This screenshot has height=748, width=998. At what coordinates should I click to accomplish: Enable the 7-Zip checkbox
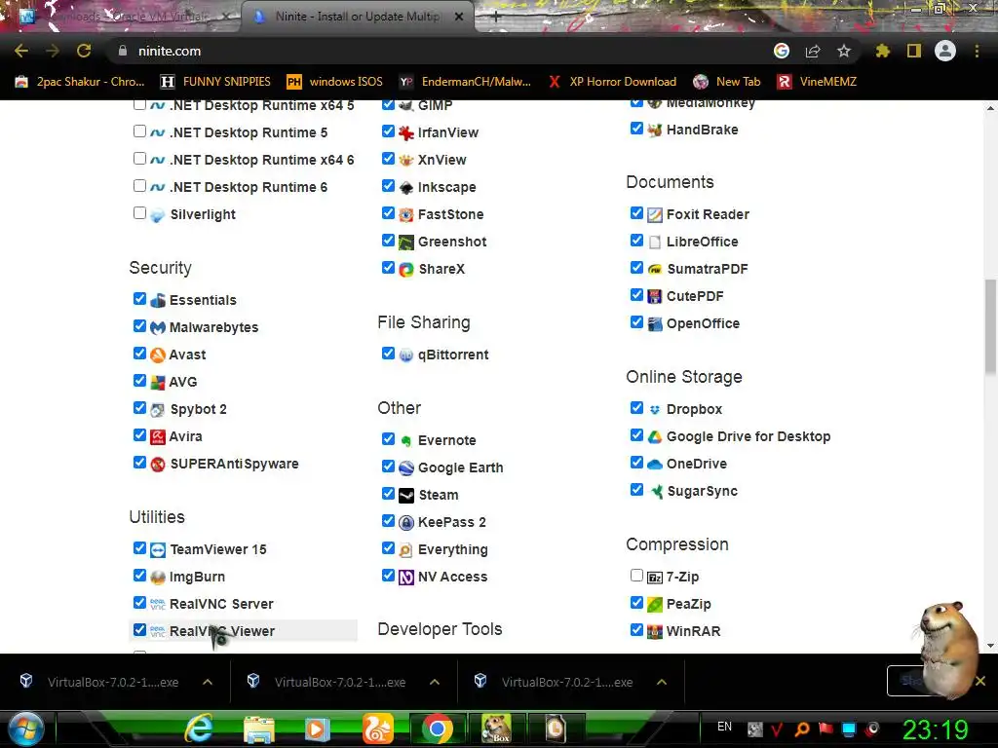click(x=636, y=575)
